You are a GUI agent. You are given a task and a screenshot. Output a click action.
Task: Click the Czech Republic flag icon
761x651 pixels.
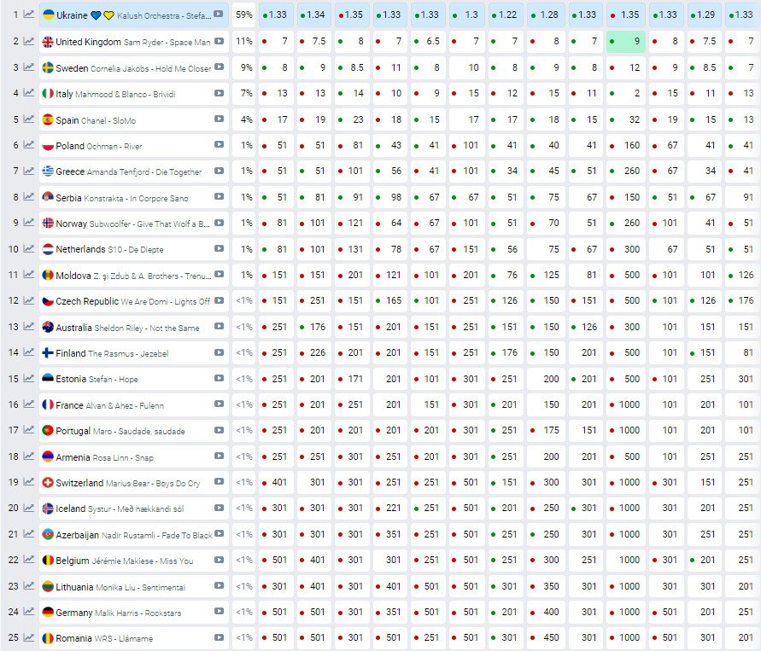(x=48, y=301)
